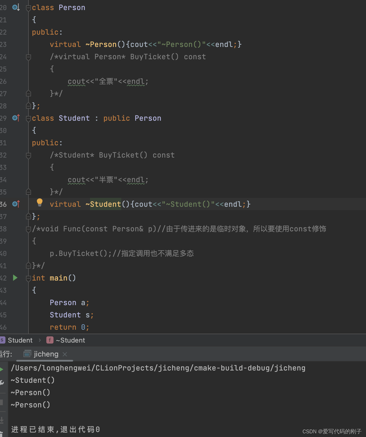Click the virtual keyword before ~Person()
The height and width of the screenshot is (437, 366).
[x=65, y=44]
